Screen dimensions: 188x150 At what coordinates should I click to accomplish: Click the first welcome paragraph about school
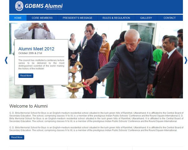click(97, 117)
